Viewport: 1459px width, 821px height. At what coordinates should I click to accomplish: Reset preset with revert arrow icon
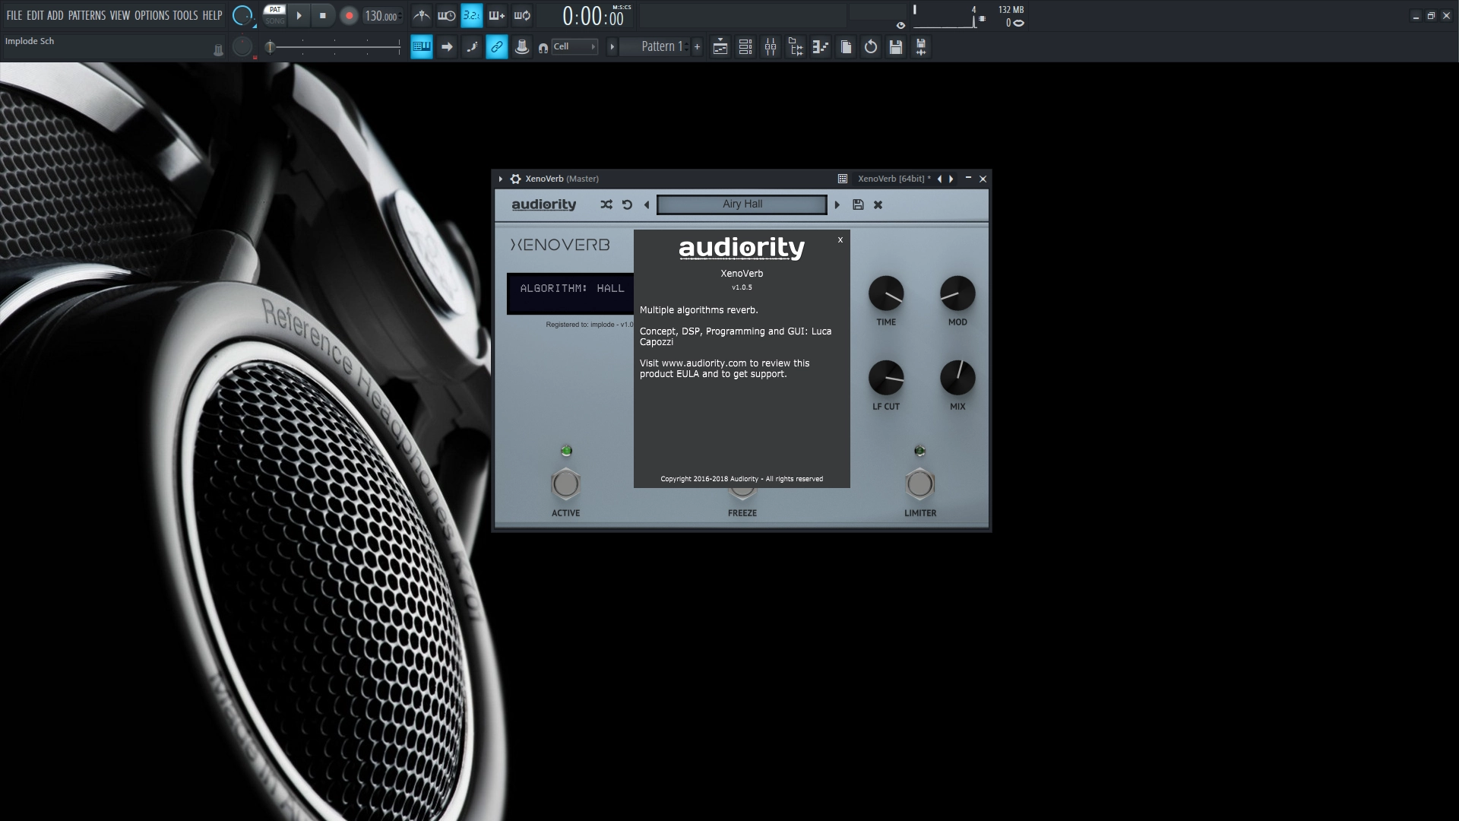click(x=627, y=204)
